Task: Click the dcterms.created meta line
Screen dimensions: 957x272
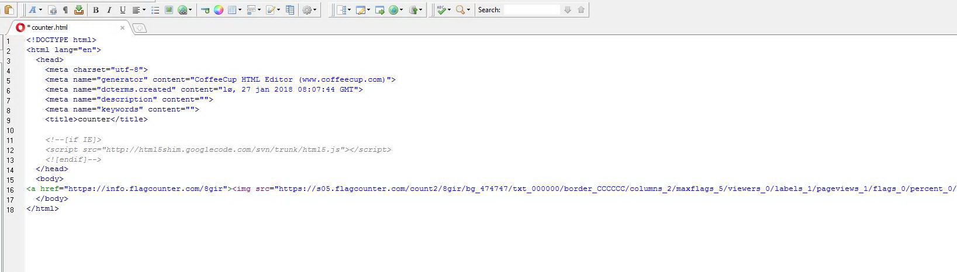Action: click(x=204, y=89)
